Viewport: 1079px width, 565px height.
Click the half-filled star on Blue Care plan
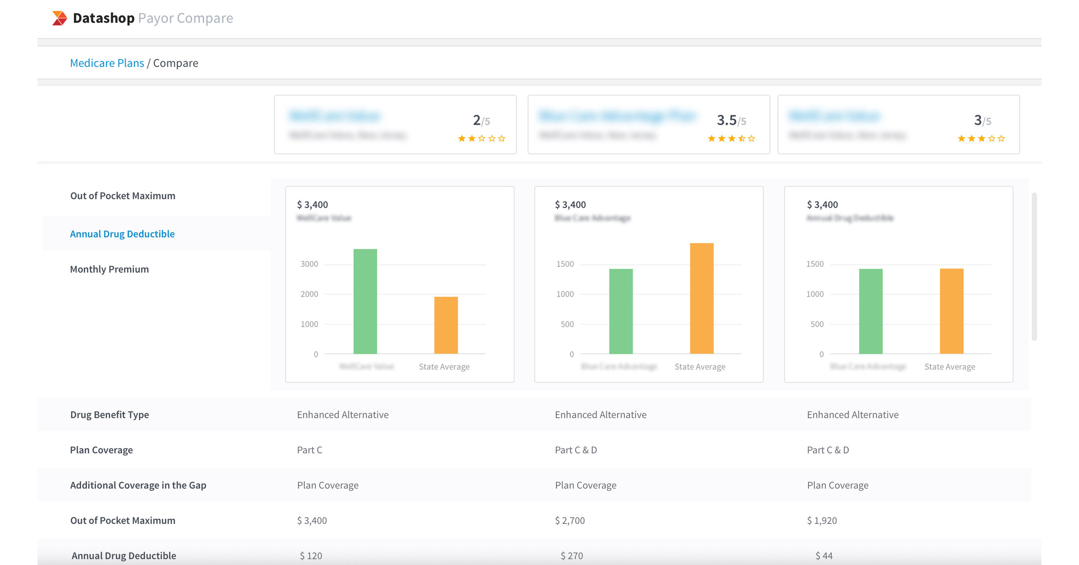[742, 138]
